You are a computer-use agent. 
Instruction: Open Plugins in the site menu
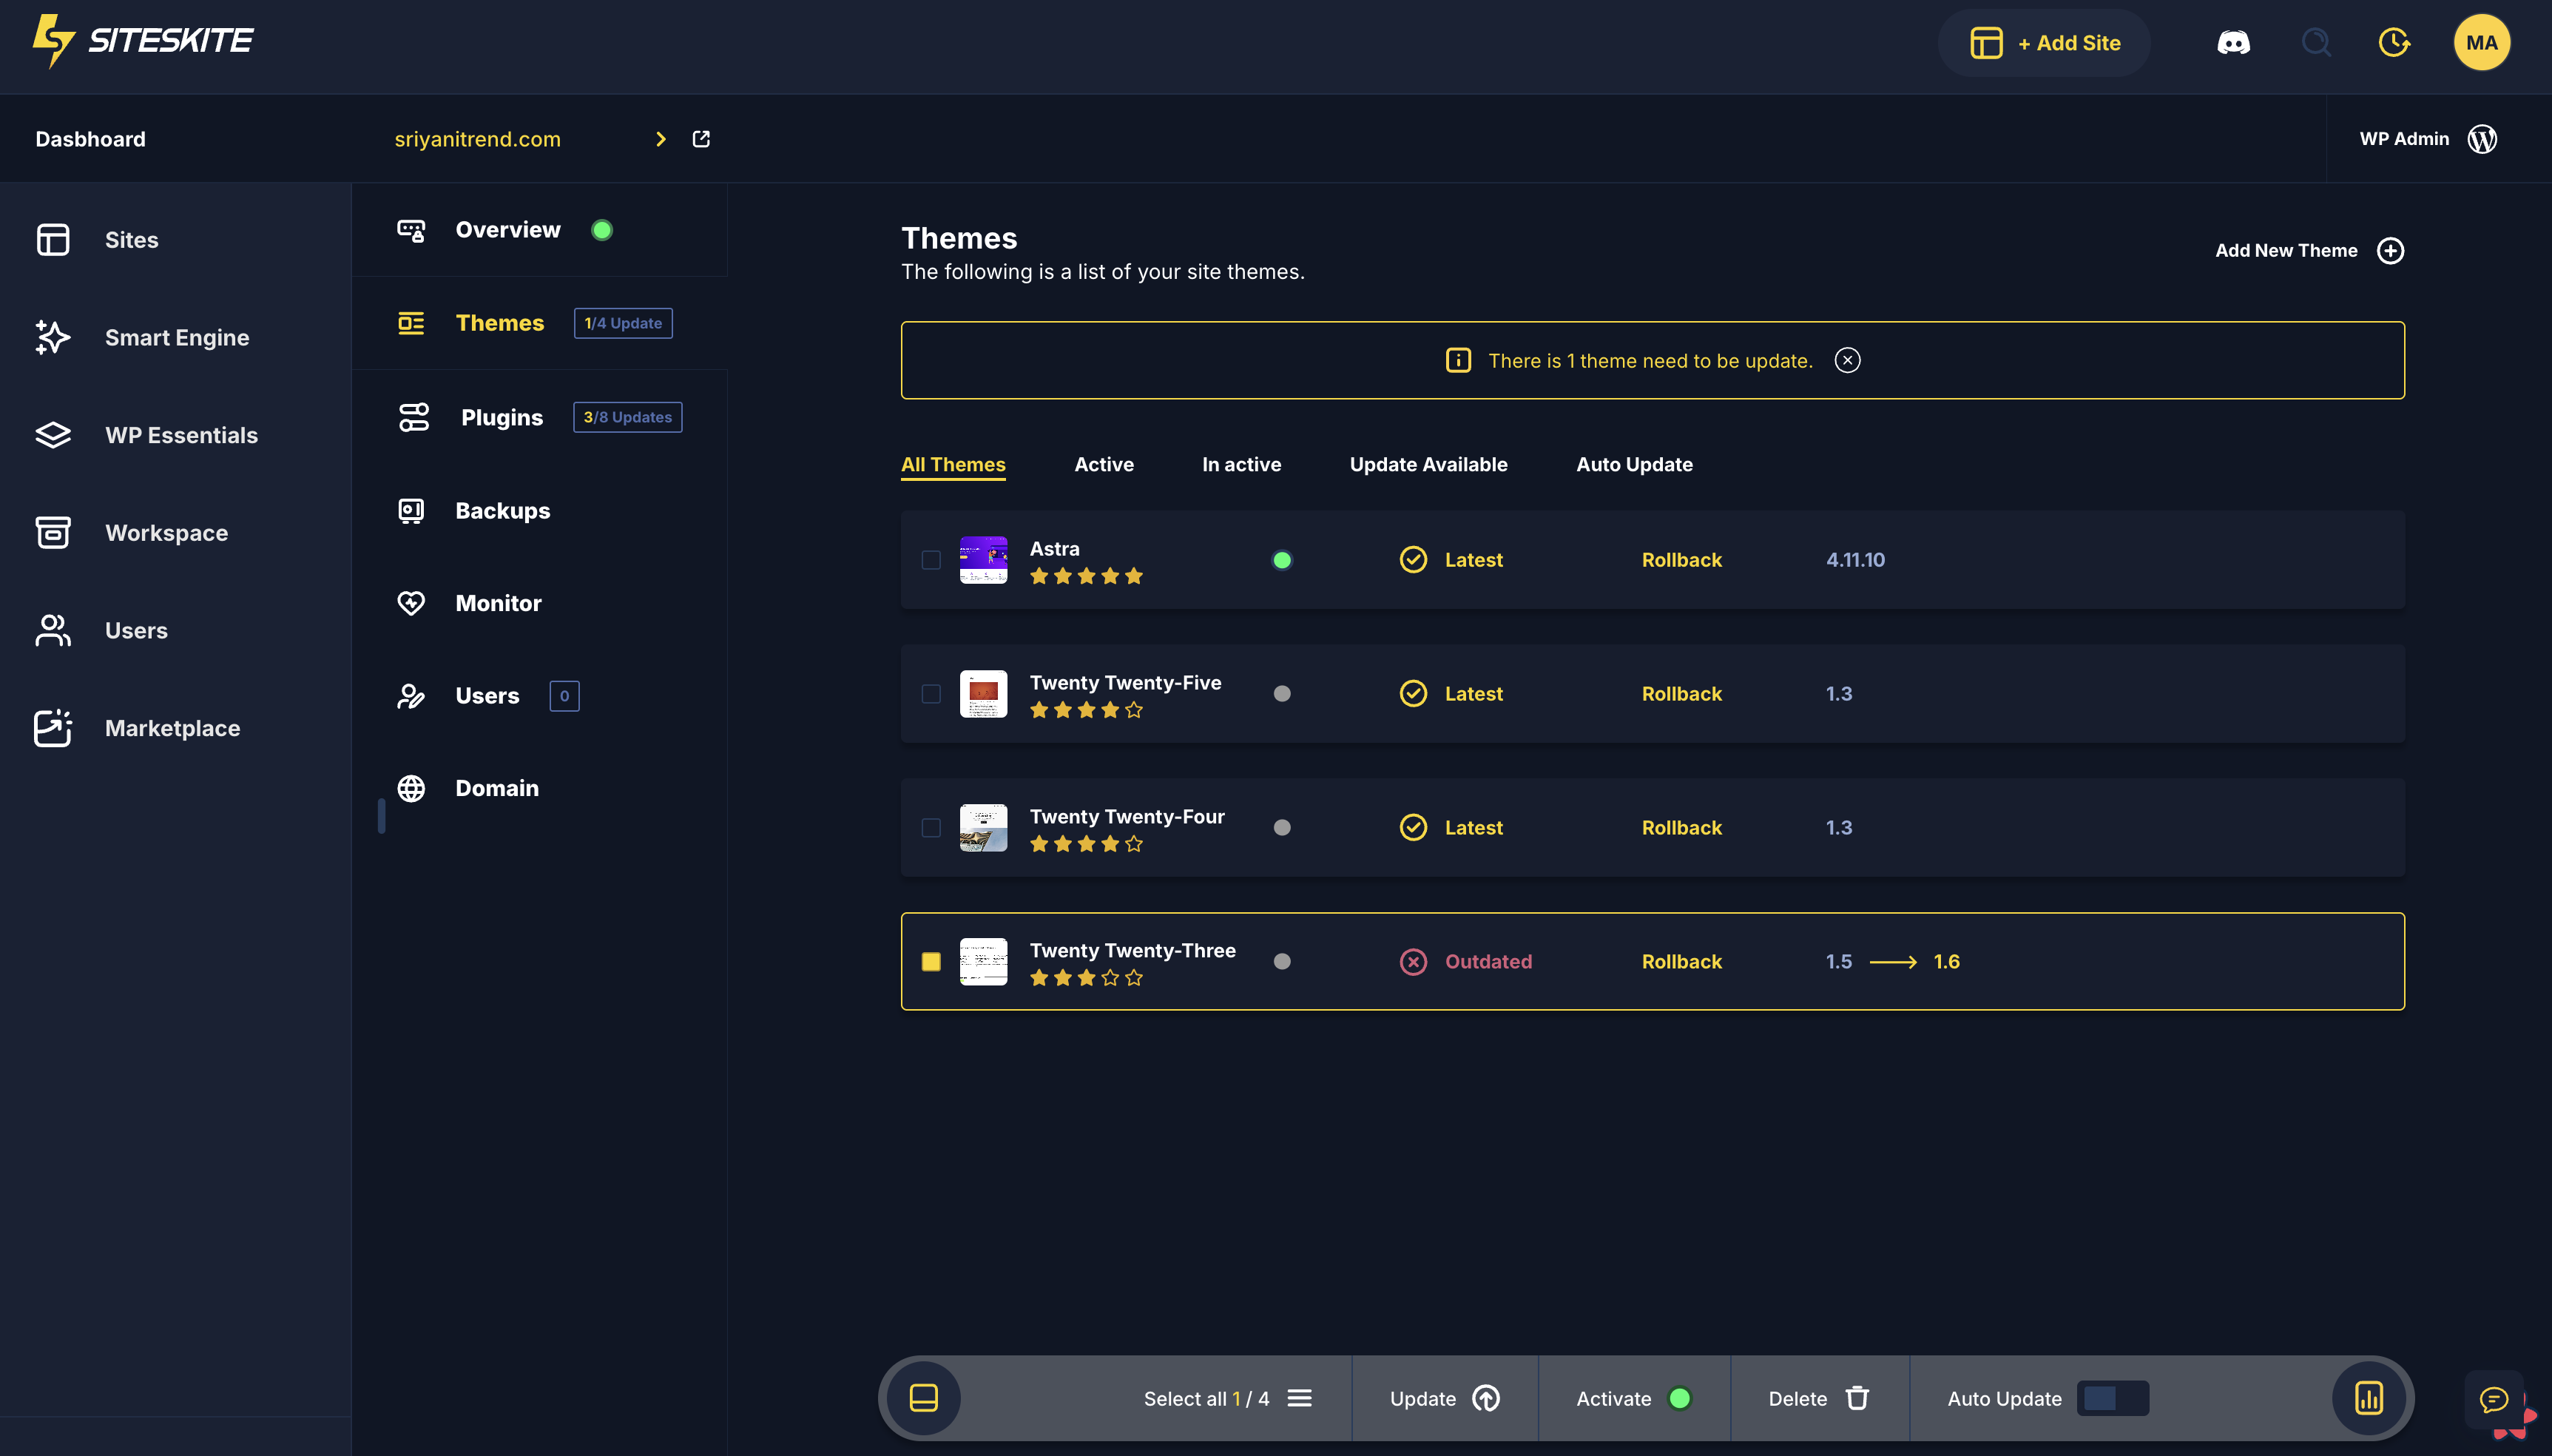pyautogui.click(x=501, y=418)
